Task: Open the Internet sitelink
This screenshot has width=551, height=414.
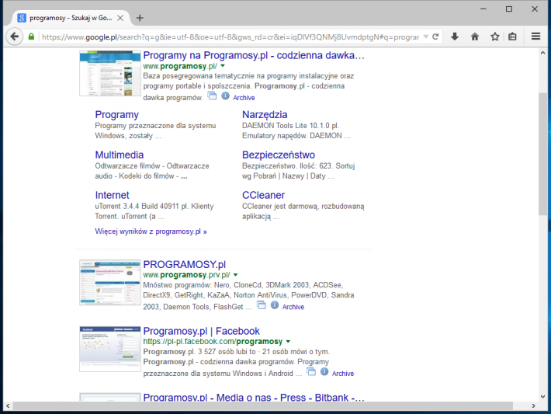Action: (x=112, y=195)
